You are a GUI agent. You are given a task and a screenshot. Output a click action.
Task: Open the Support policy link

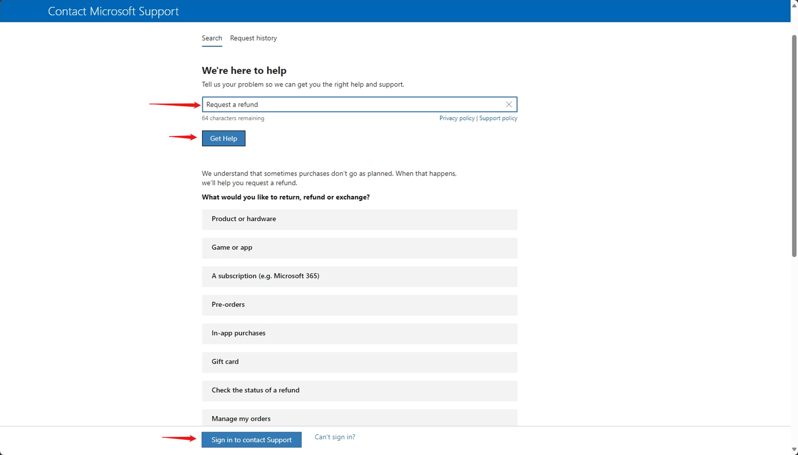pyautogui.click(x=498, y=118)
